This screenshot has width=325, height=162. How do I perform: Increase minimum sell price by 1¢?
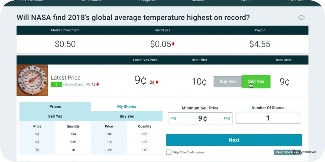click(227, 119)
